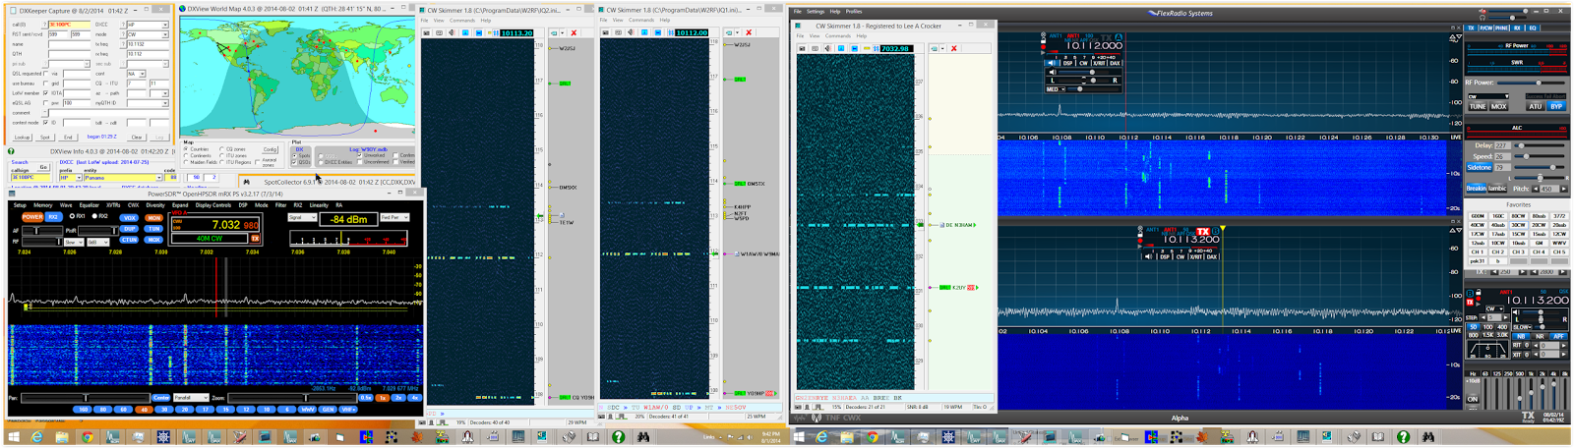The height and width of the screenshot is (448, 1574).
Task: Open the Fwd Pwr meter dropdown
Action: point(394,217)
